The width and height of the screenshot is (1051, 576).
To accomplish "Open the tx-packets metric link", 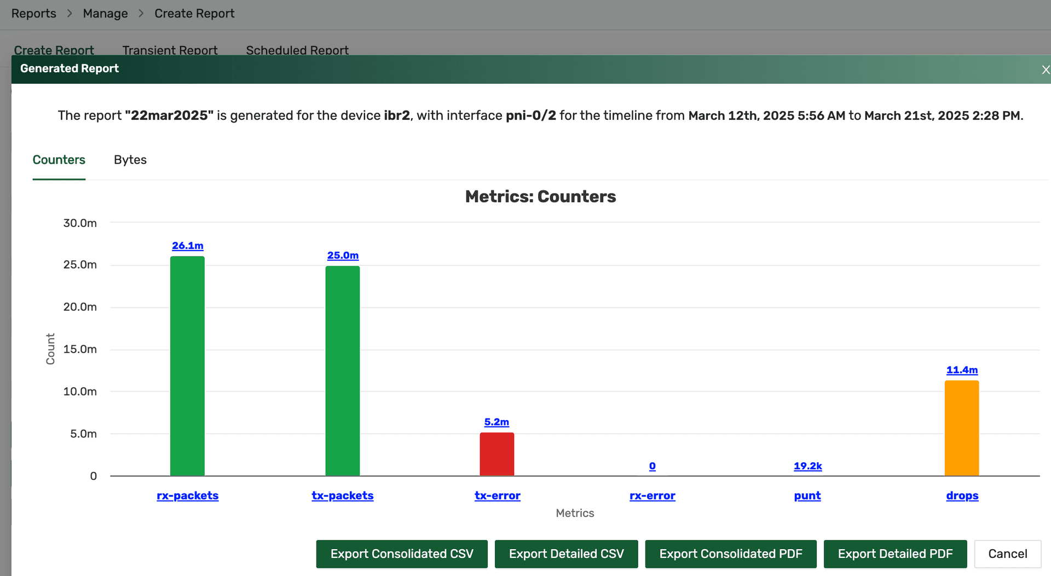I will click(x=343, y=496).
